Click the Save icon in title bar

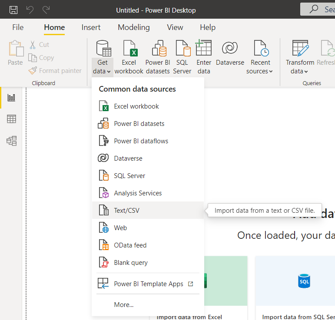point(13,10)
